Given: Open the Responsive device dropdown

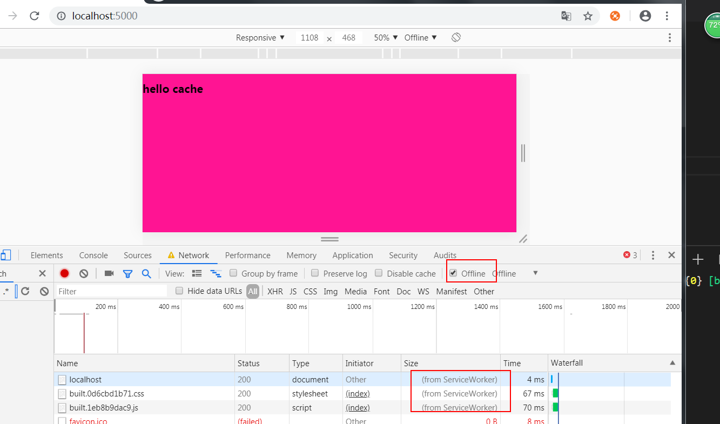Looking at the screenshot, I should [x=260, y=38].
